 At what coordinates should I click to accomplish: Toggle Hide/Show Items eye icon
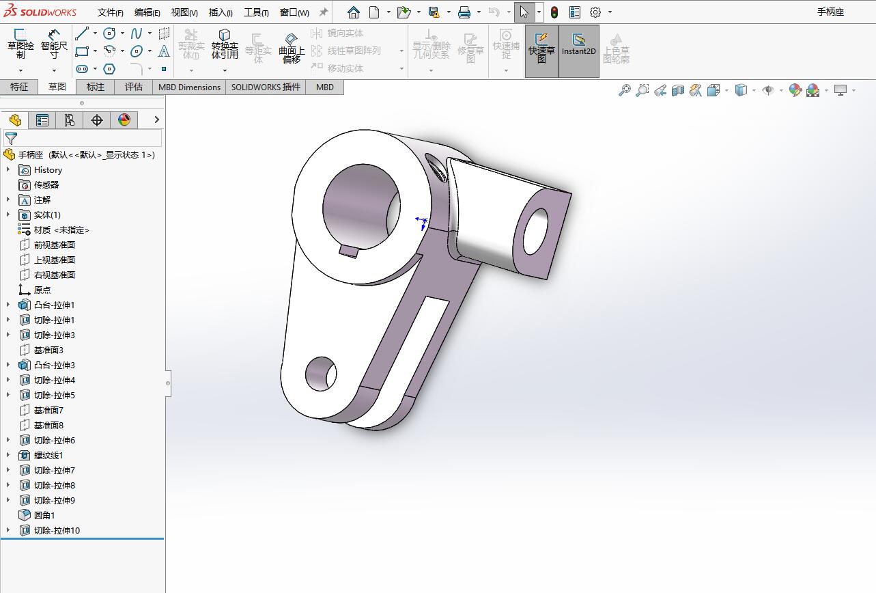tap(768, 90)
